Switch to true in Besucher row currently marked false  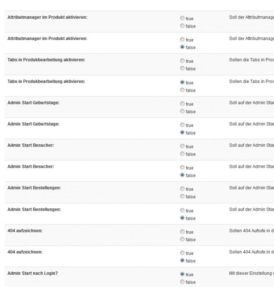(182, 168)
